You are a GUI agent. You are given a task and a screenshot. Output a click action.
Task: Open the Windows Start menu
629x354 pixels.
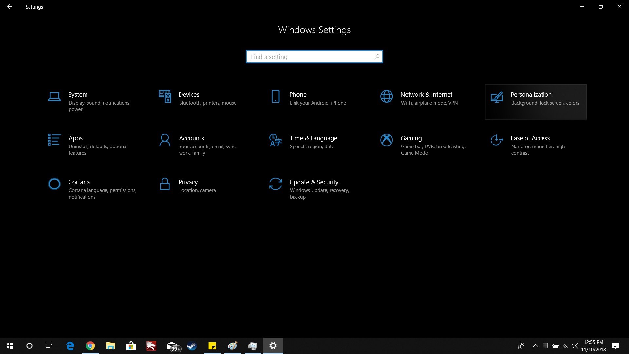(x=10, y=346)
